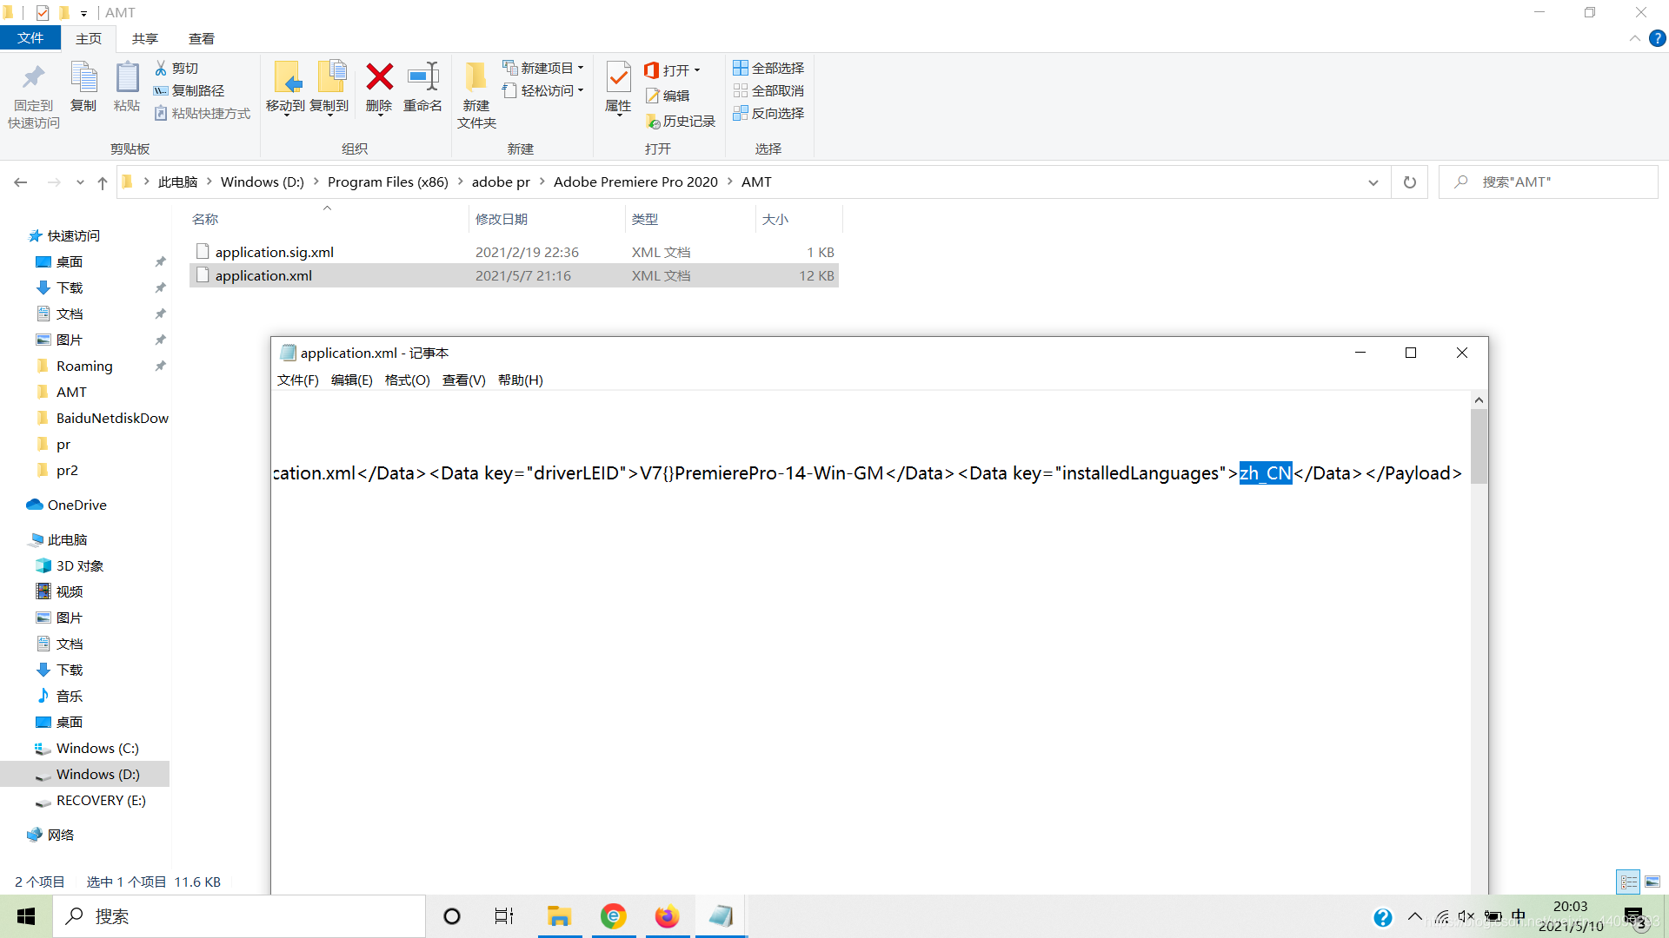Click Program Files (x86) breadcrumb
Image resolution: width=1669 pixels, height=938 pixels.
pos(388,182)
